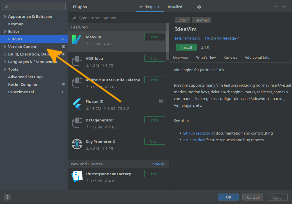Show all New and Updated plugins

[157, 164]
